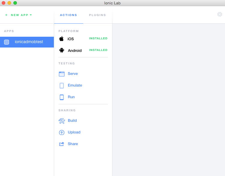Click the Android robot icon
The width and height of the screenshot is (225, 176).
click(x=62, y=50)
